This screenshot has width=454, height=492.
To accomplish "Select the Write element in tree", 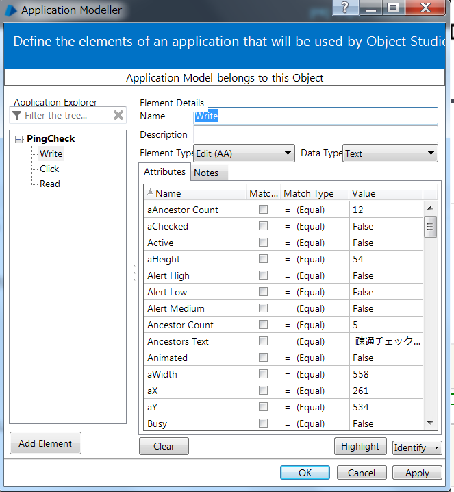I will click(51, 153).
